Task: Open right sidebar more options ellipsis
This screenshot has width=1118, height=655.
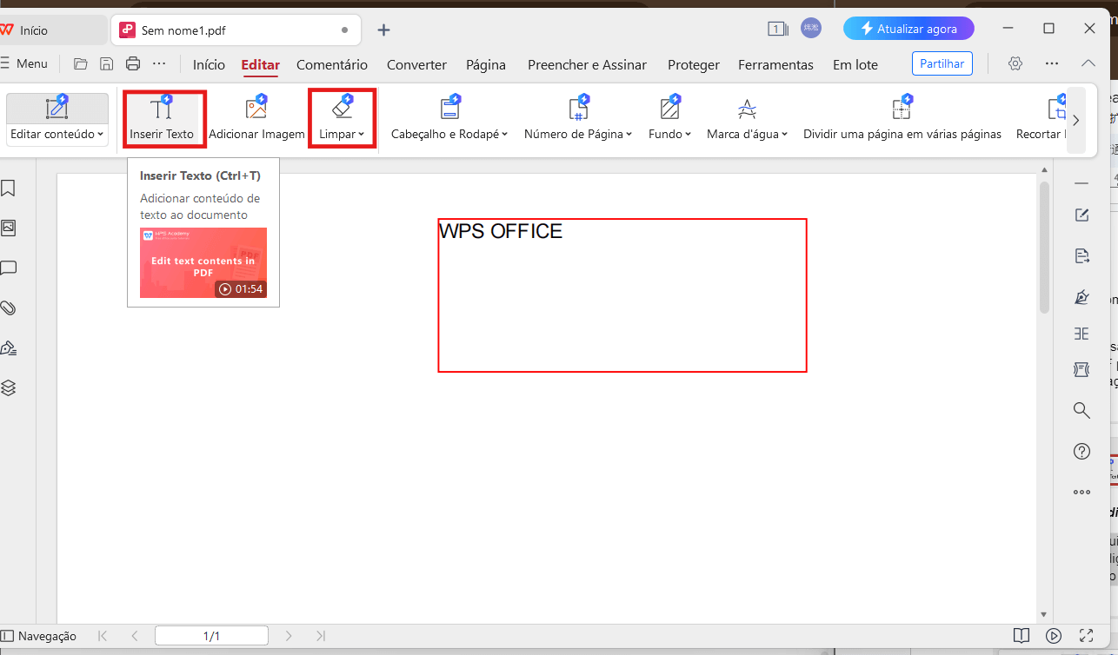Action: tap(1082, 492)
